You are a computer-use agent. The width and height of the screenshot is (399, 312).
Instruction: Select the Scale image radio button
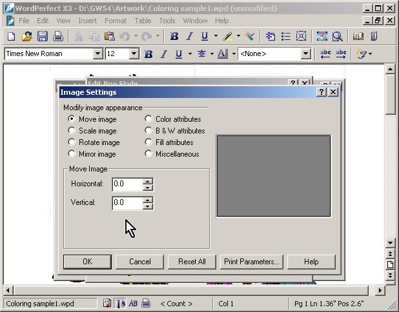pos(72,130)
